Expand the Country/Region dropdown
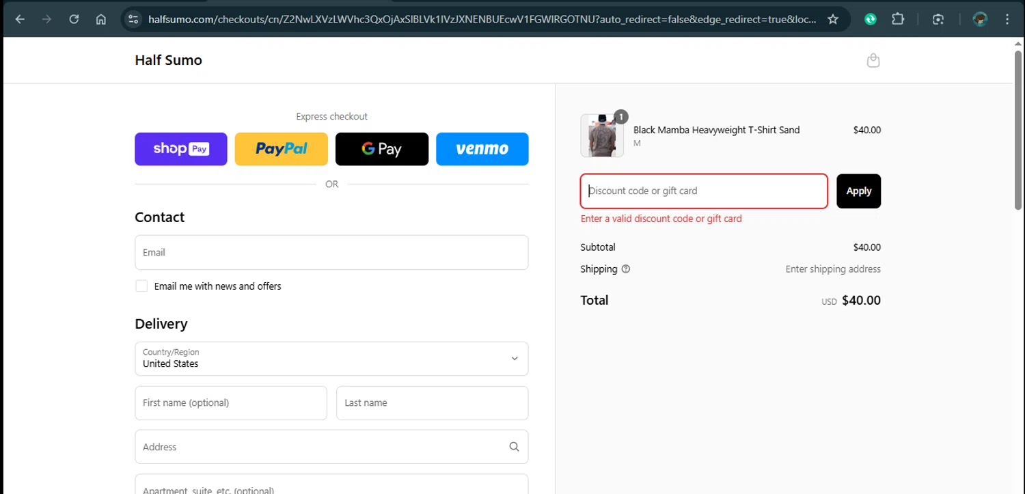1025x494 pixels. tap(331, 359)
